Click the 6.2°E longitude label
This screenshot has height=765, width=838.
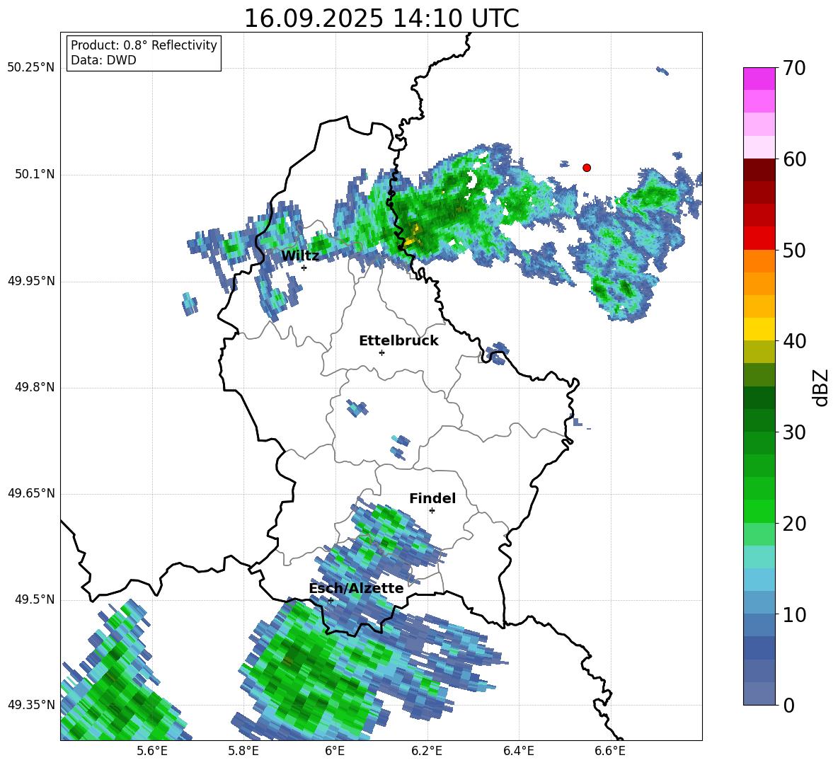pos(427,751)
